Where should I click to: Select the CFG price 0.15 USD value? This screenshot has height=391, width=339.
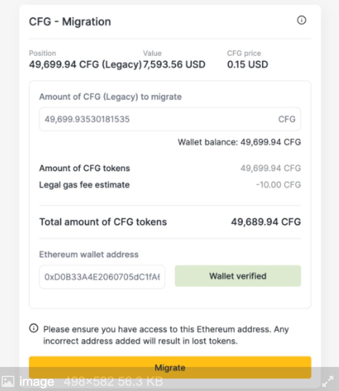pos(248,64)
